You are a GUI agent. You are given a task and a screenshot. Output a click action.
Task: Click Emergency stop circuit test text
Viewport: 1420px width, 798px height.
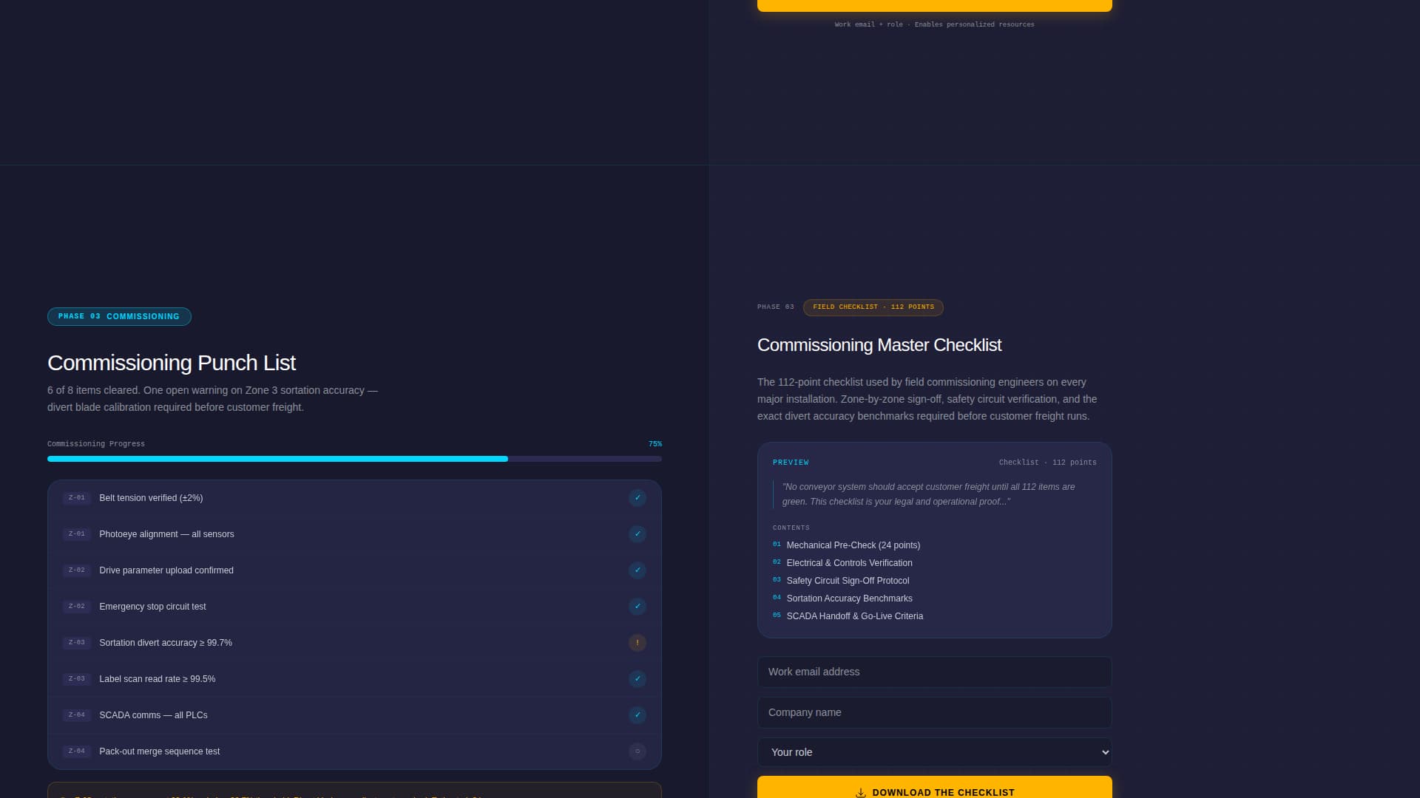152,607
